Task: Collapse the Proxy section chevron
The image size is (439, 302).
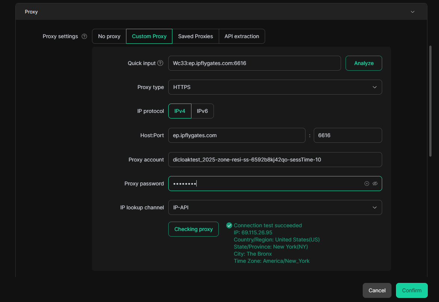Action: (x=412, y=12)
